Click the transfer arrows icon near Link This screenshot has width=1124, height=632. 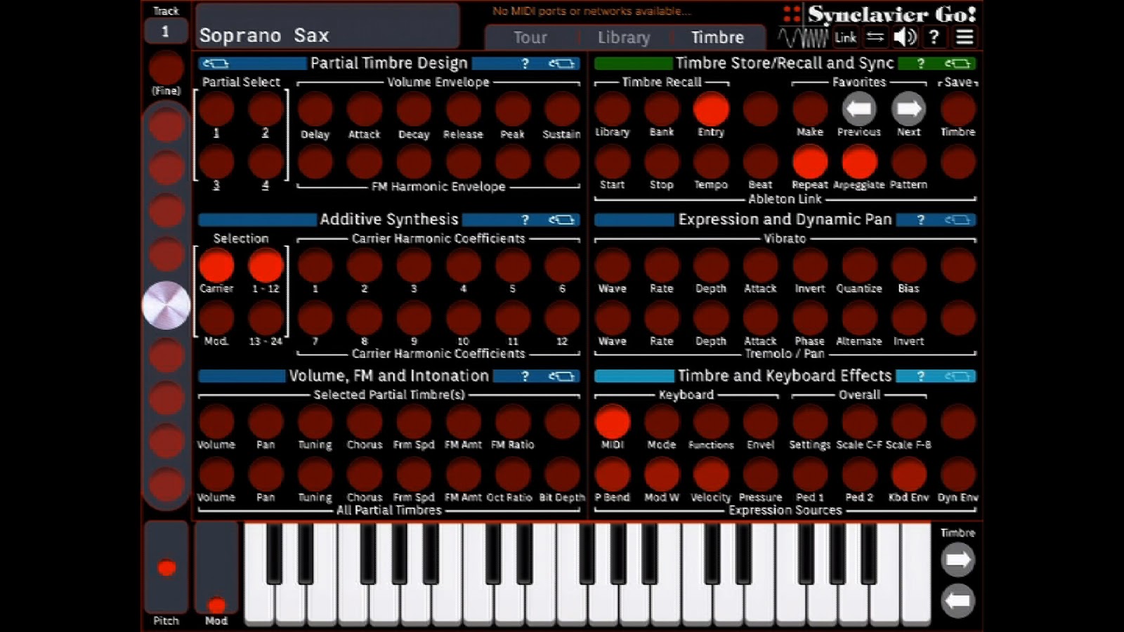coord(875,37)
